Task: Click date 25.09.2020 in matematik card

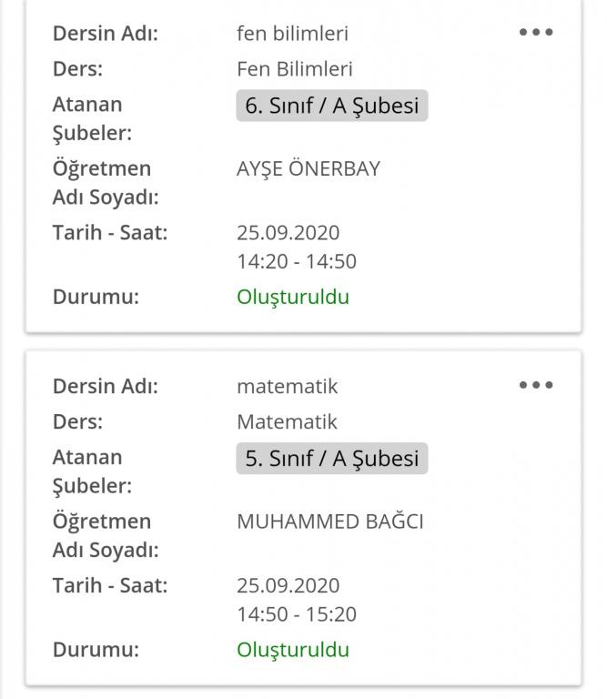Action: (x=288, y=585)
